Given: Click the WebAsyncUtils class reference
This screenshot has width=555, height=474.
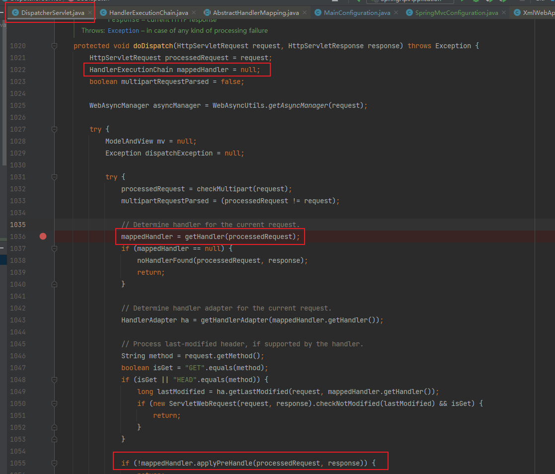Looking at the screenshot, I should 238,105.
